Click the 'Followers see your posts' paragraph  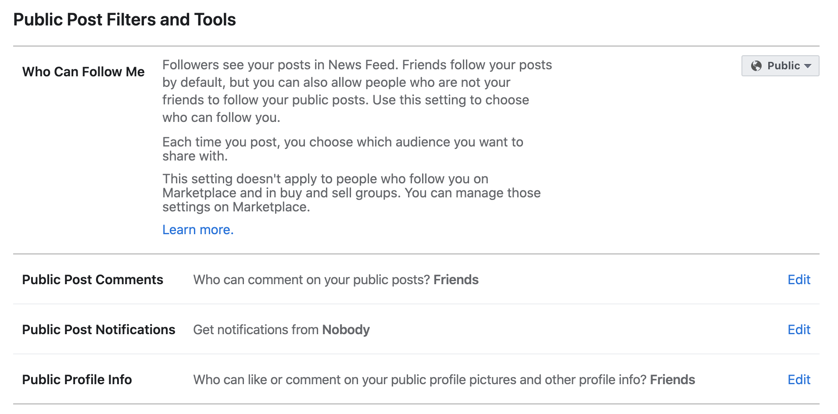(357, 91)
